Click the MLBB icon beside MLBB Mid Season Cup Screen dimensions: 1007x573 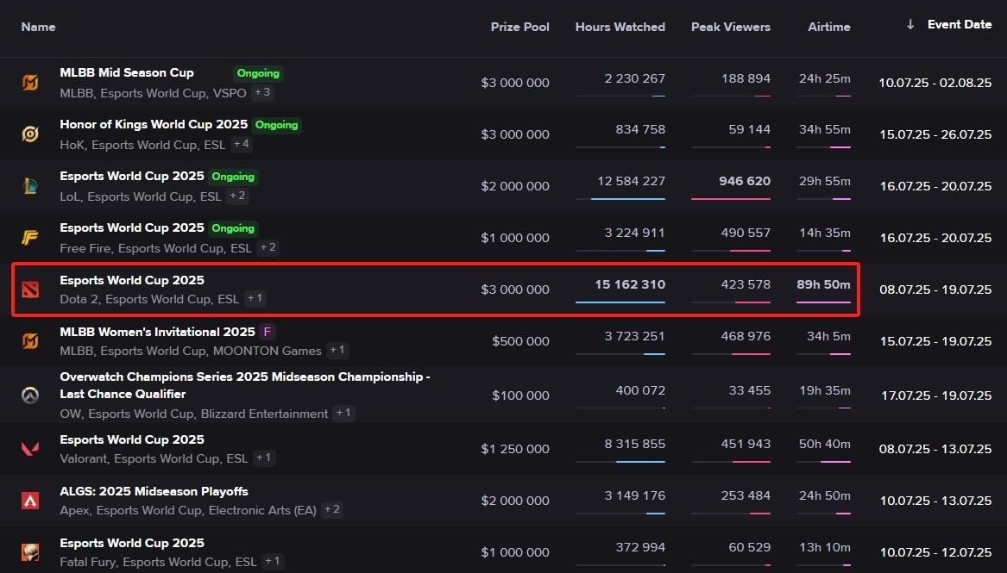(30, 83)
